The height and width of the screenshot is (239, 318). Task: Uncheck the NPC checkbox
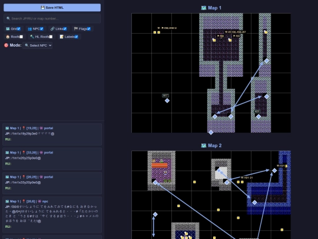point(42,29)
